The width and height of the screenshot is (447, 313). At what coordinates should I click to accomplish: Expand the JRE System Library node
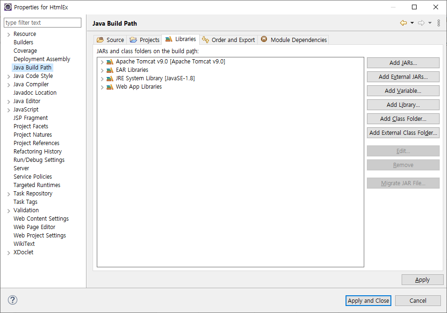(102, 78)
